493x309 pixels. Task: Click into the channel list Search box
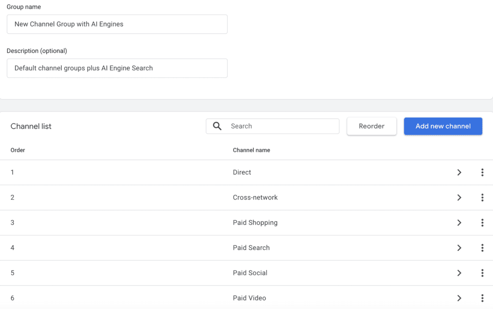point(282,126)
